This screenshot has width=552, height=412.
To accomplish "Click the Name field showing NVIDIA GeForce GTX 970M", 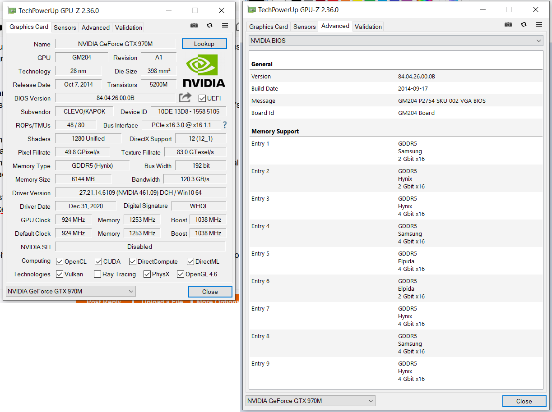I will pyautogui.click(x=115, y=44).
